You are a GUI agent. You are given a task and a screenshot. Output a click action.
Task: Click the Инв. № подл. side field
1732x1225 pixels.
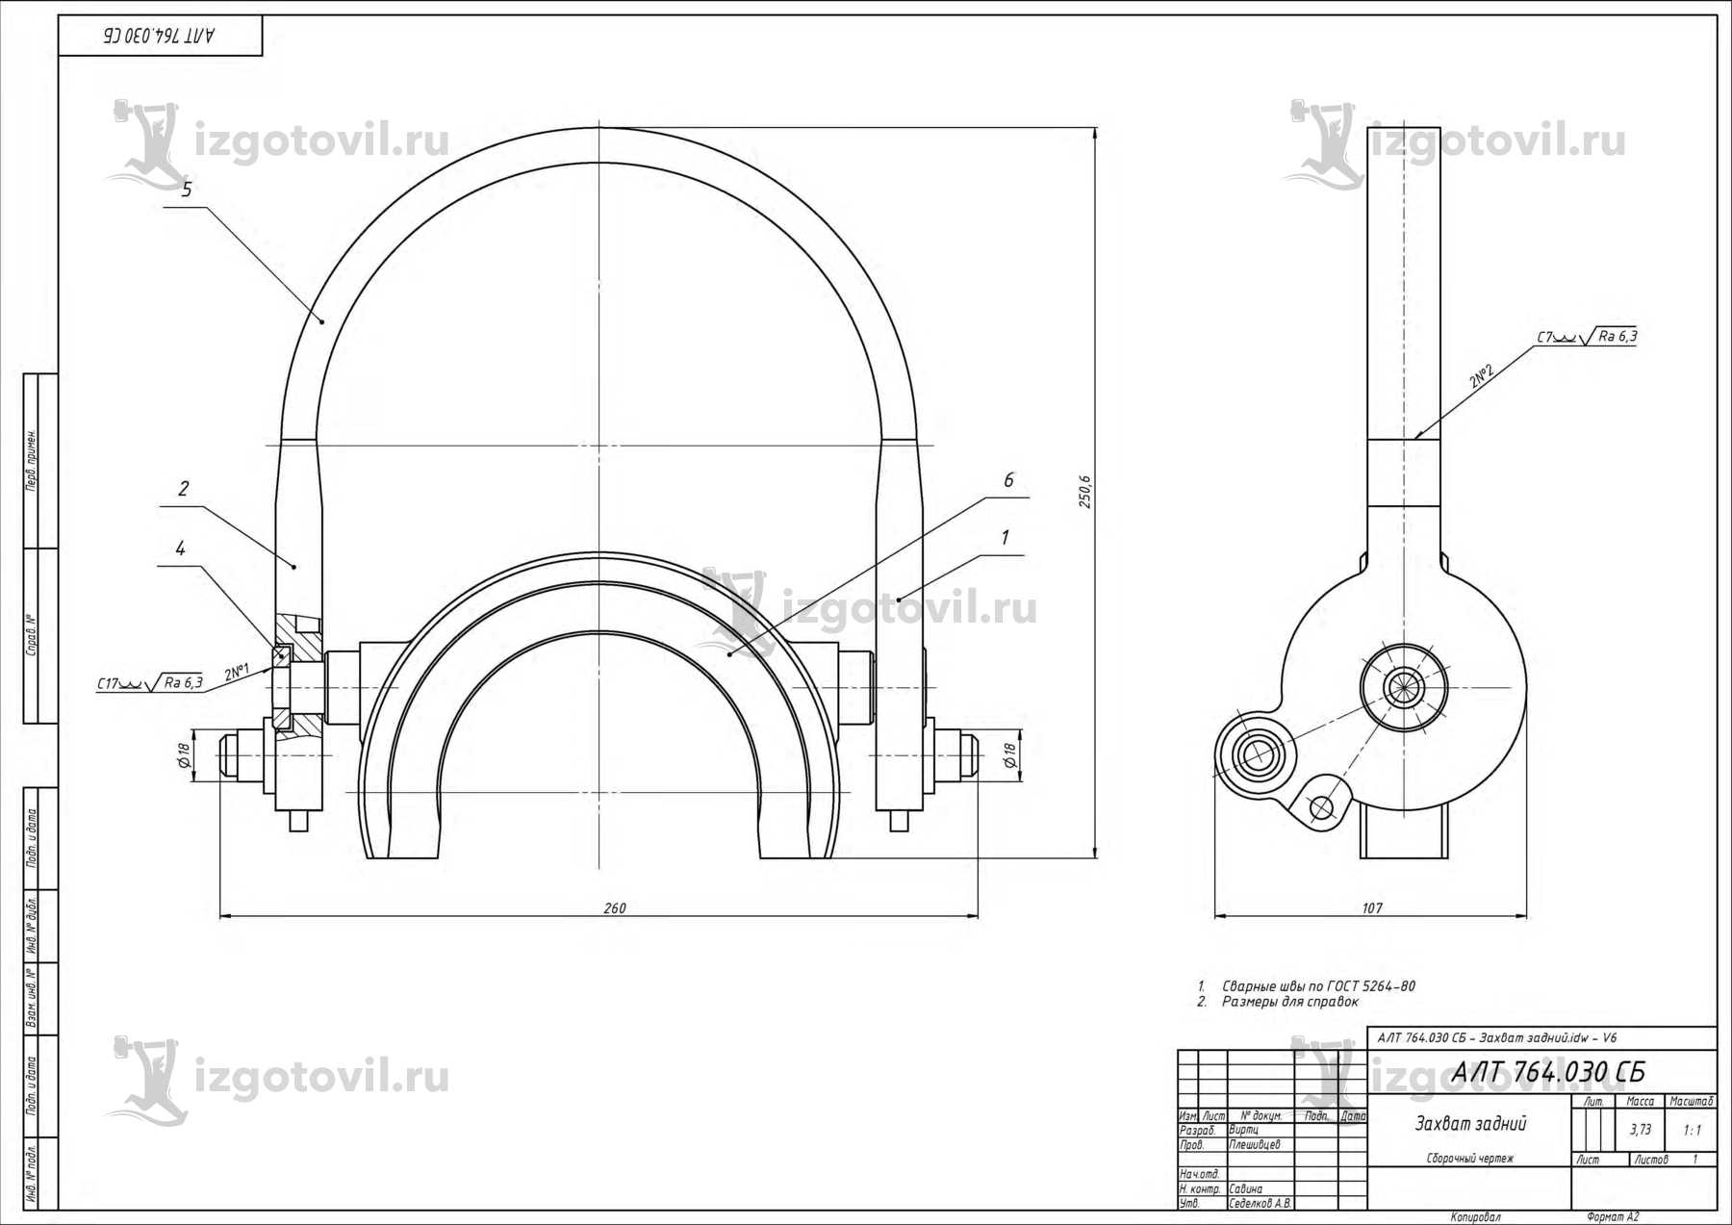coord(32,1174)
